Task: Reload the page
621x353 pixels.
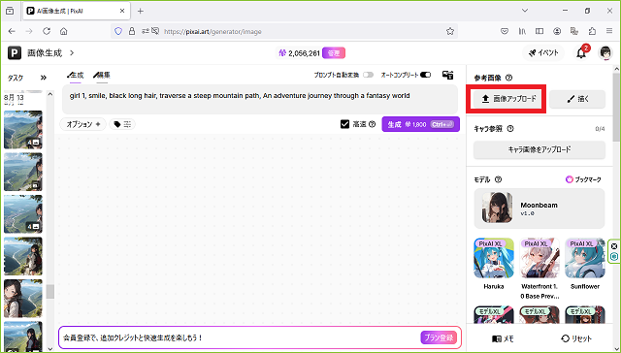Action: [x=47, y=31]
